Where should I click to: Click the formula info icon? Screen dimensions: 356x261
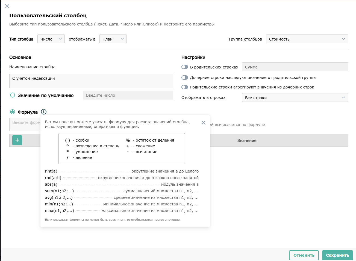pyautogui.click(x=44, y=112)
